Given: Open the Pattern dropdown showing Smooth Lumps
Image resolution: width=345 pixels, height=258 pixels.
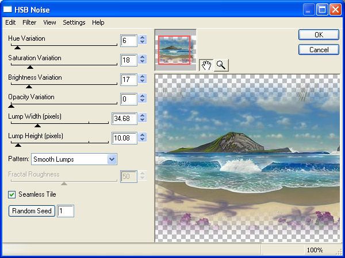Looking at the screenshot, I should coord(74,159).
